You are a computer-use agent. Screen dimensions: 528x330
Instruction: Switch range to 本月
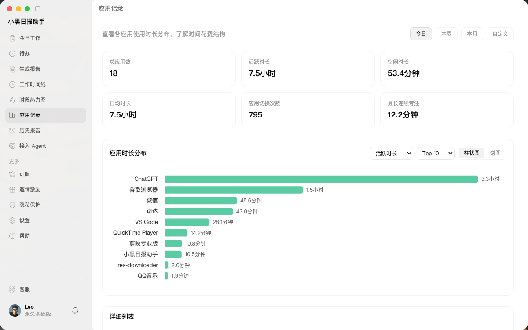(472, 34)
